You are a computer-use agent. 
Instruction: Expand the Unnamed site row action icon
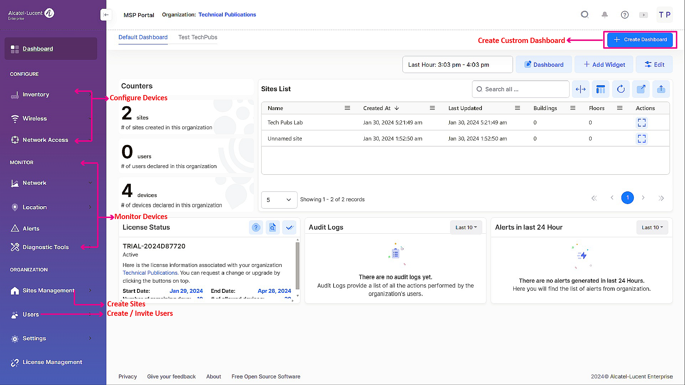[x=642, y=139]
